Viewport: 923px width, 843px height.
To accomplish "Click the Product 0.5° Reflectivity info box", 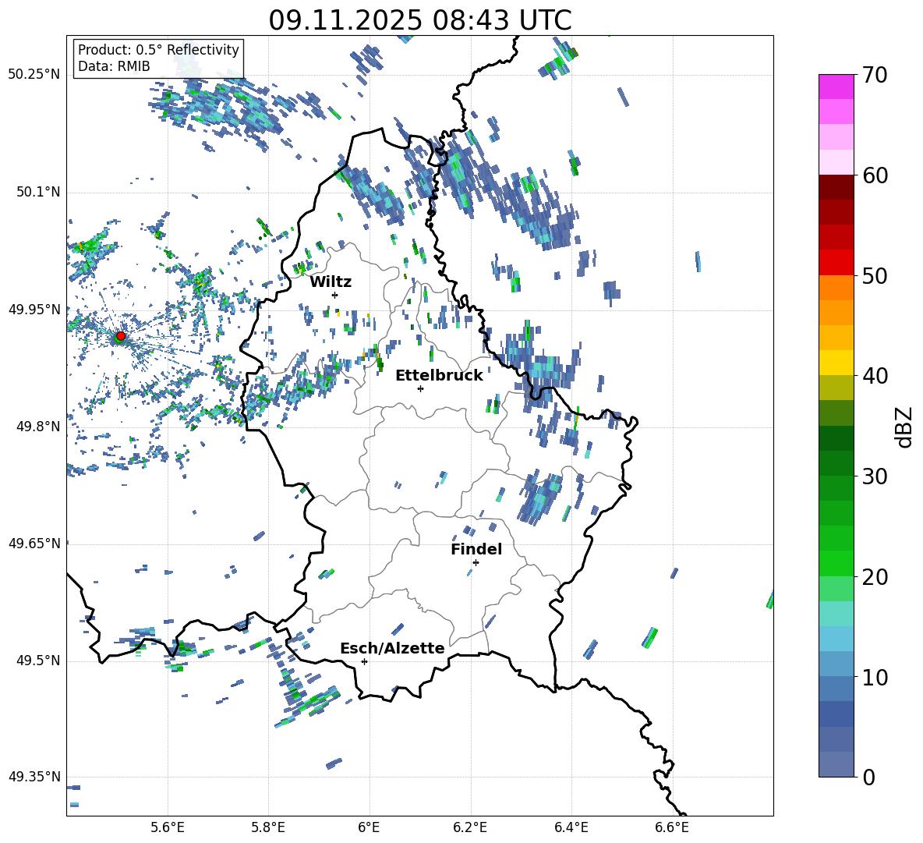I will tap(158, 58).
